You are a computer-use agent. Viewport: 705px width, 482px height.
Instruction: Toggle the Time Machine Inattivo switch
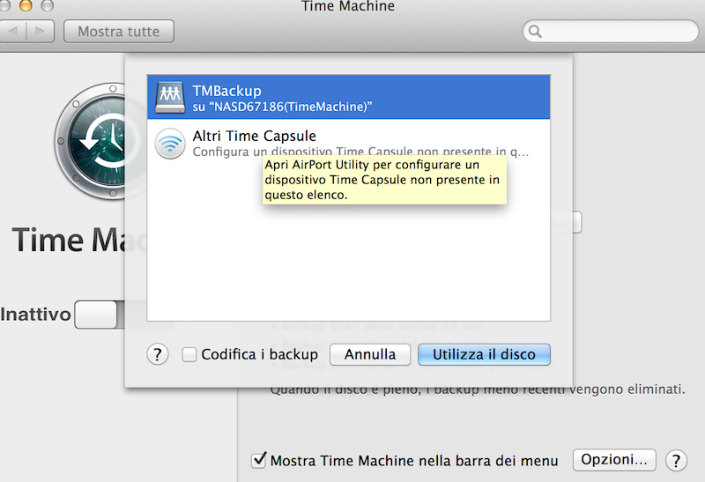coord(97,315)
